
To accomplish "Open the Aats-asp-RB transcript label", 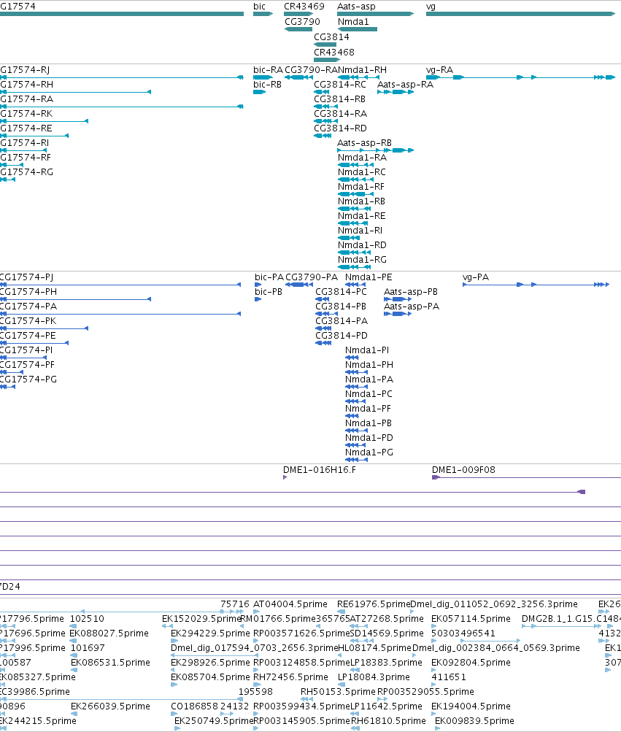I will tap(364, 143).
